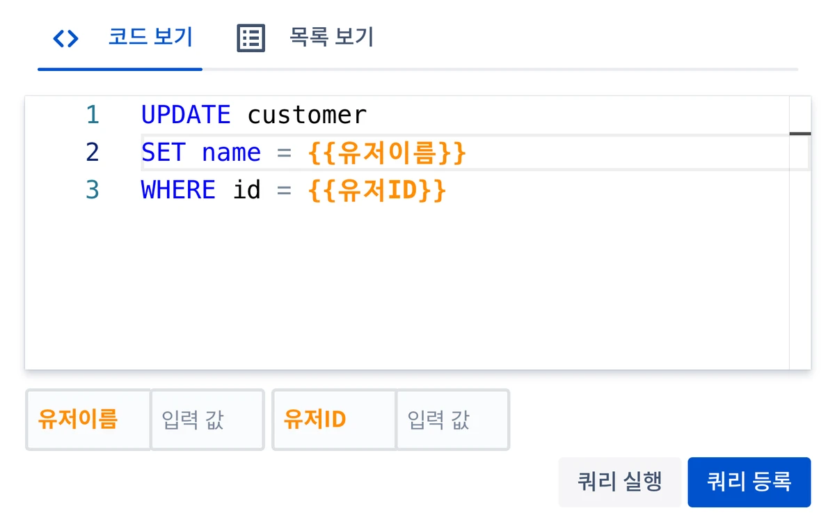Click the 쿼리 등록 button
This screenshot has height=522, width=835.
749,482
